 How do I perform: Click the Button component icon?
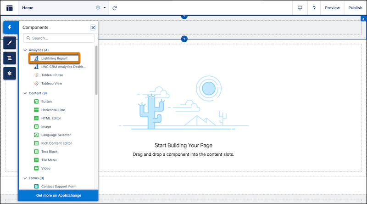click(36, 101)
